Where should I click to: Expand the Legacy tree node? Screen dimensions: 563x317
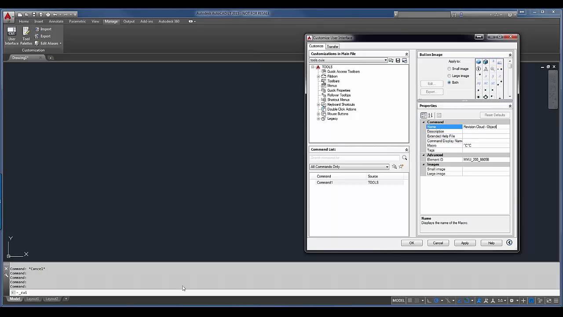tap(318, 118)
